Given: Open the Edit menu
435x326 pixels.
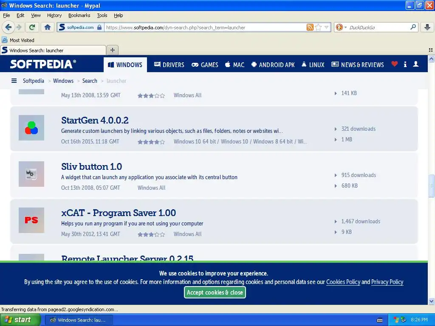Looking at the screenshot, I should click(20, 15).
